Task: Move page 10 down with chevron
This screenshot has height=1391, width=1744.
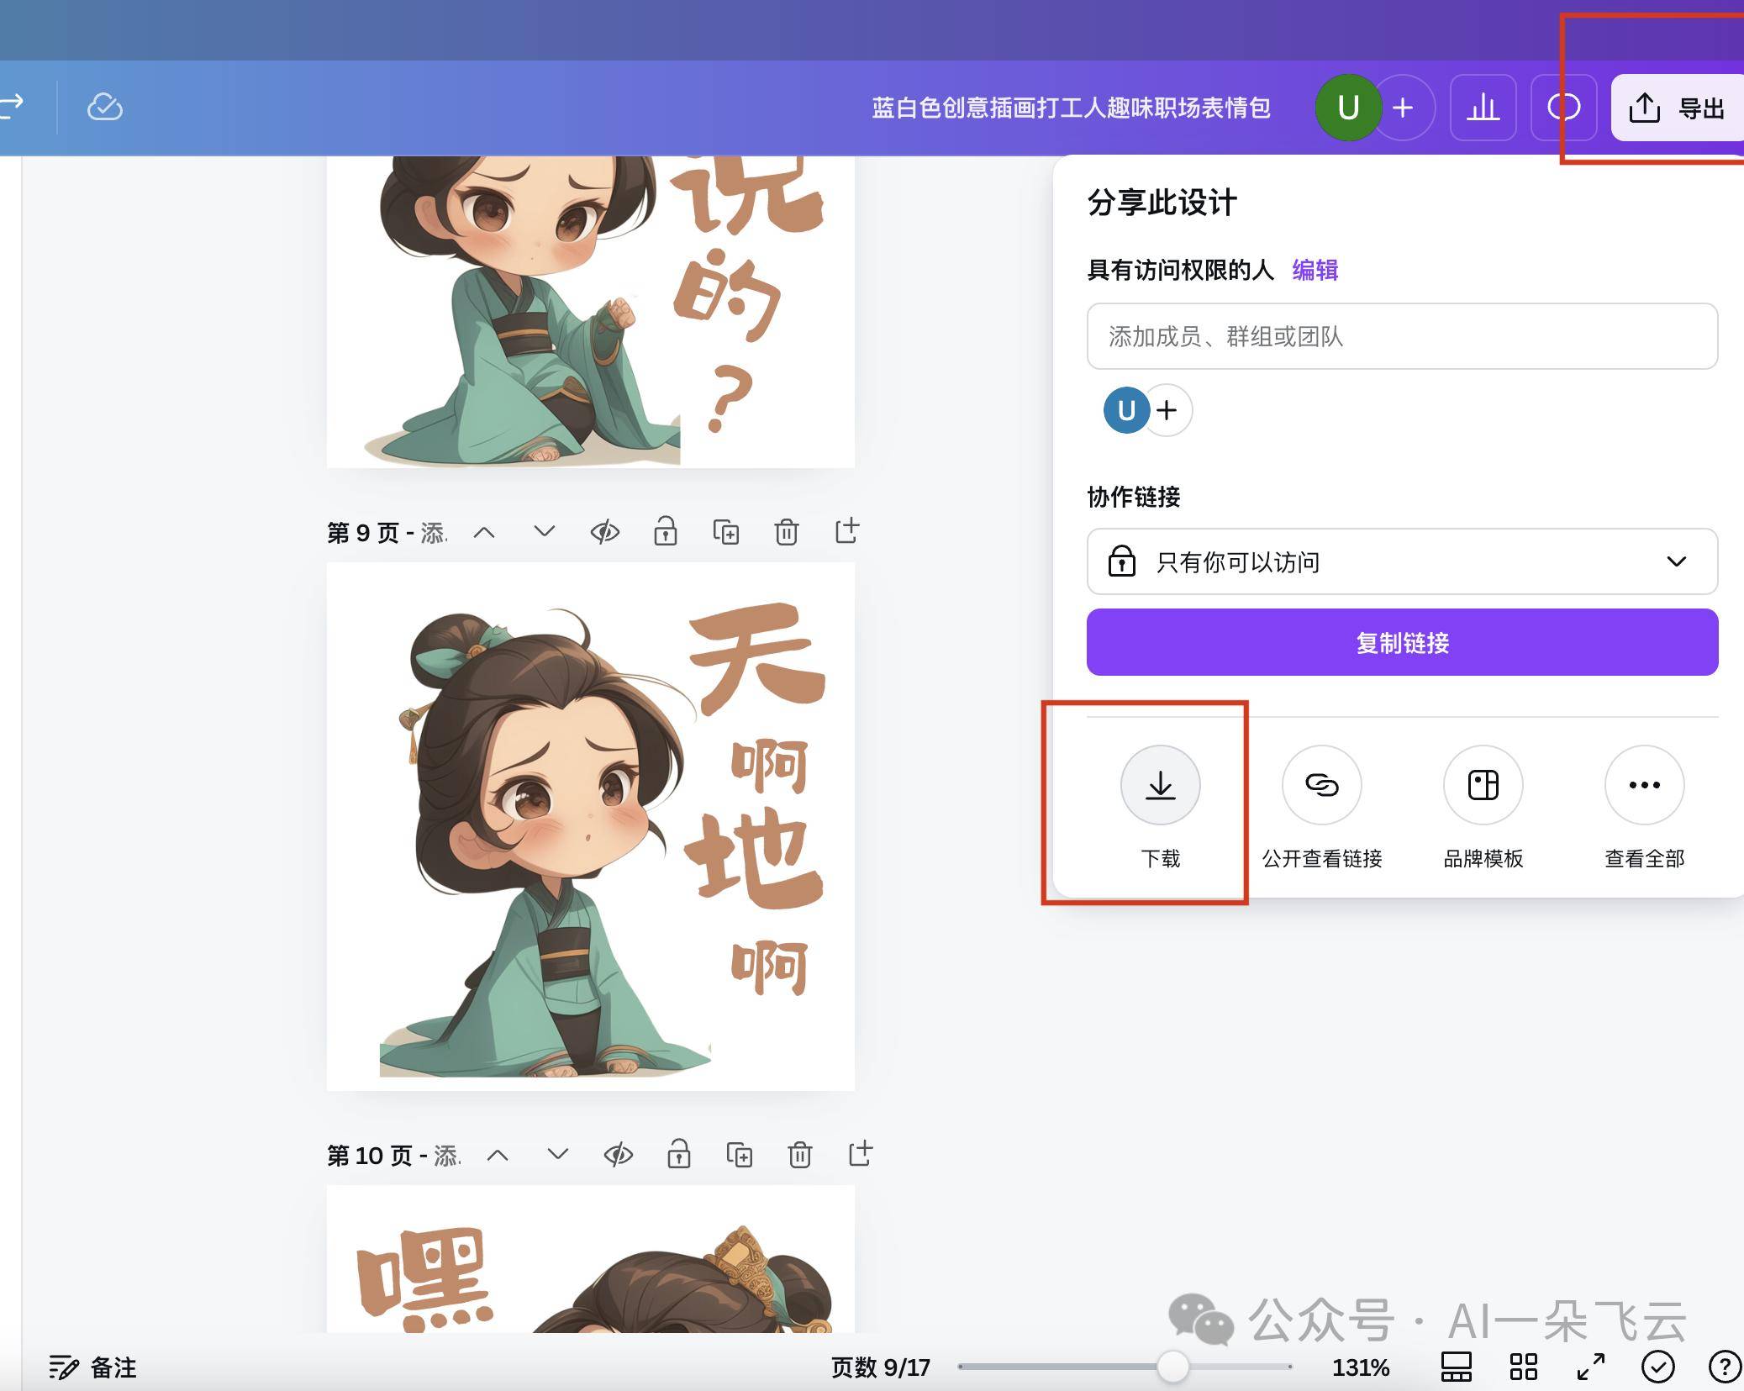Action: click(x=558, y=1155)
